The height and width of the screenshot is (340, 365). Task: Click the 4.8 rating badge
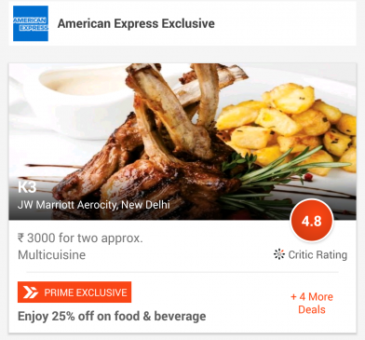[x=312, y=221]
